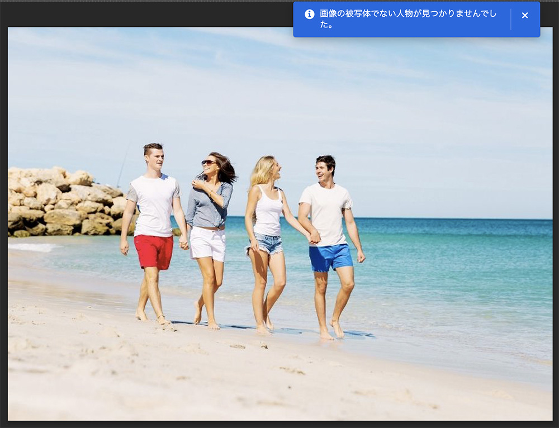Select the denim shorts on the blonde woman
Screen dimensions: 559x428
pos(268,244)
